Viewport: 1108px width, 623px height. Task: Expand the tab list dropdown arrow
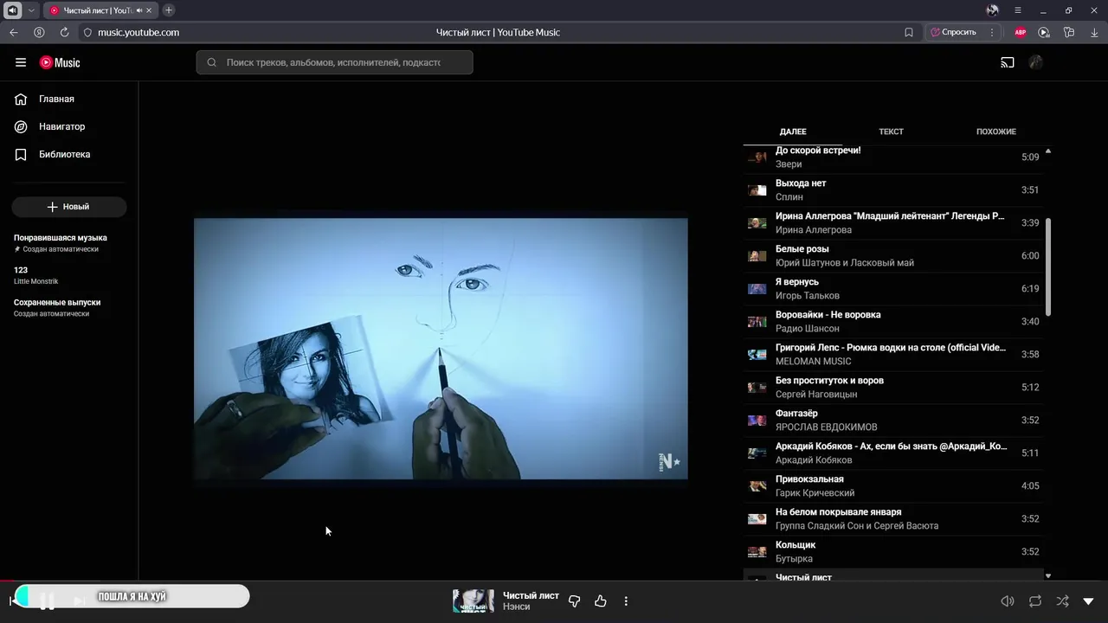31,10
